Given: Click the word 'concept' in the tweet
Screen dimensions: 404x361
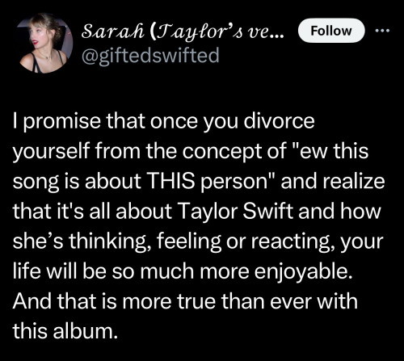Looking at the screenshot, I should coord(222,152).
